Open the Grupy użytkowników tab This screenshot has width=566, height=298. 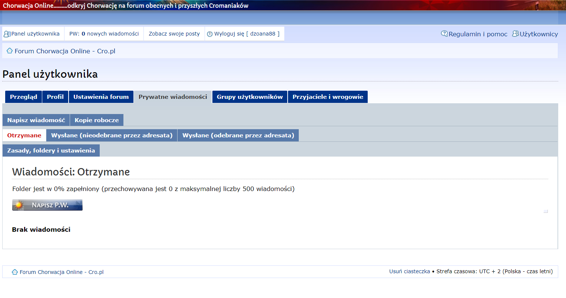[x=249, y=97]
